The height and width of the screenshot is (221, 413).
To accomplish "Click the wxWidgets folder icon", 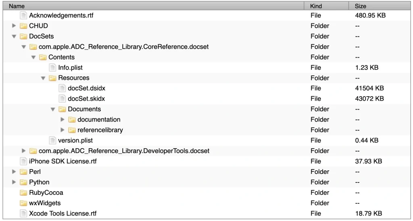I will point(23,203).
